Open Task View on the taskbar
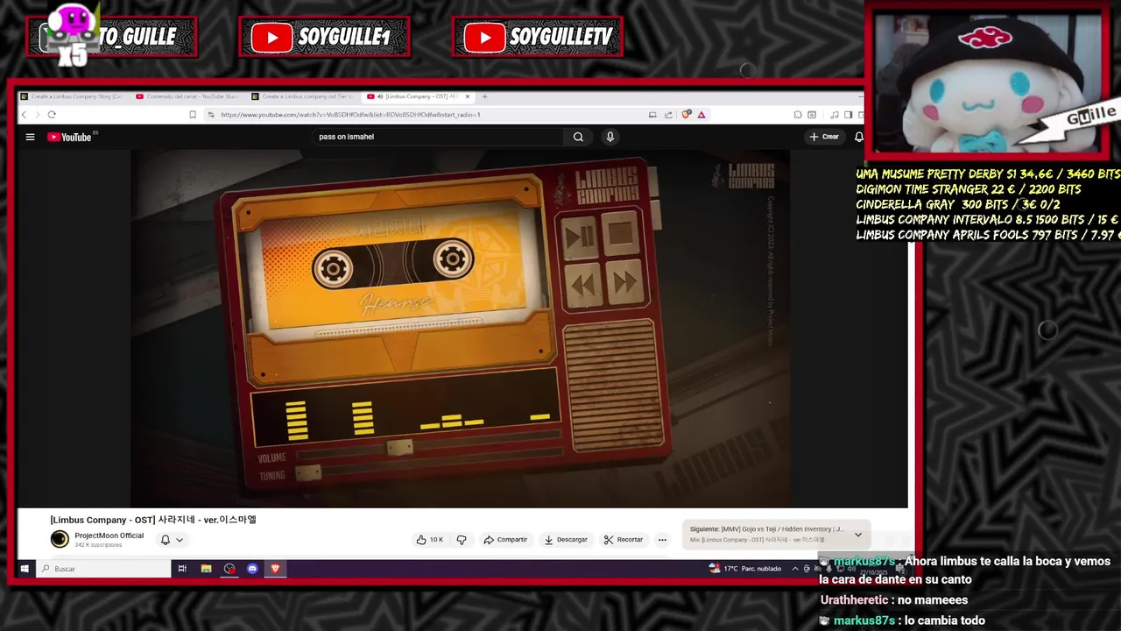Viewport: 1121px width, 631px height. point(182,569)
